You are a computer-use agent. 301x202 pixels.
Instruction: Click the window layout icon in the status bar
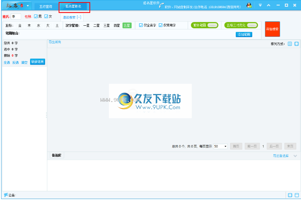point(297,195)
